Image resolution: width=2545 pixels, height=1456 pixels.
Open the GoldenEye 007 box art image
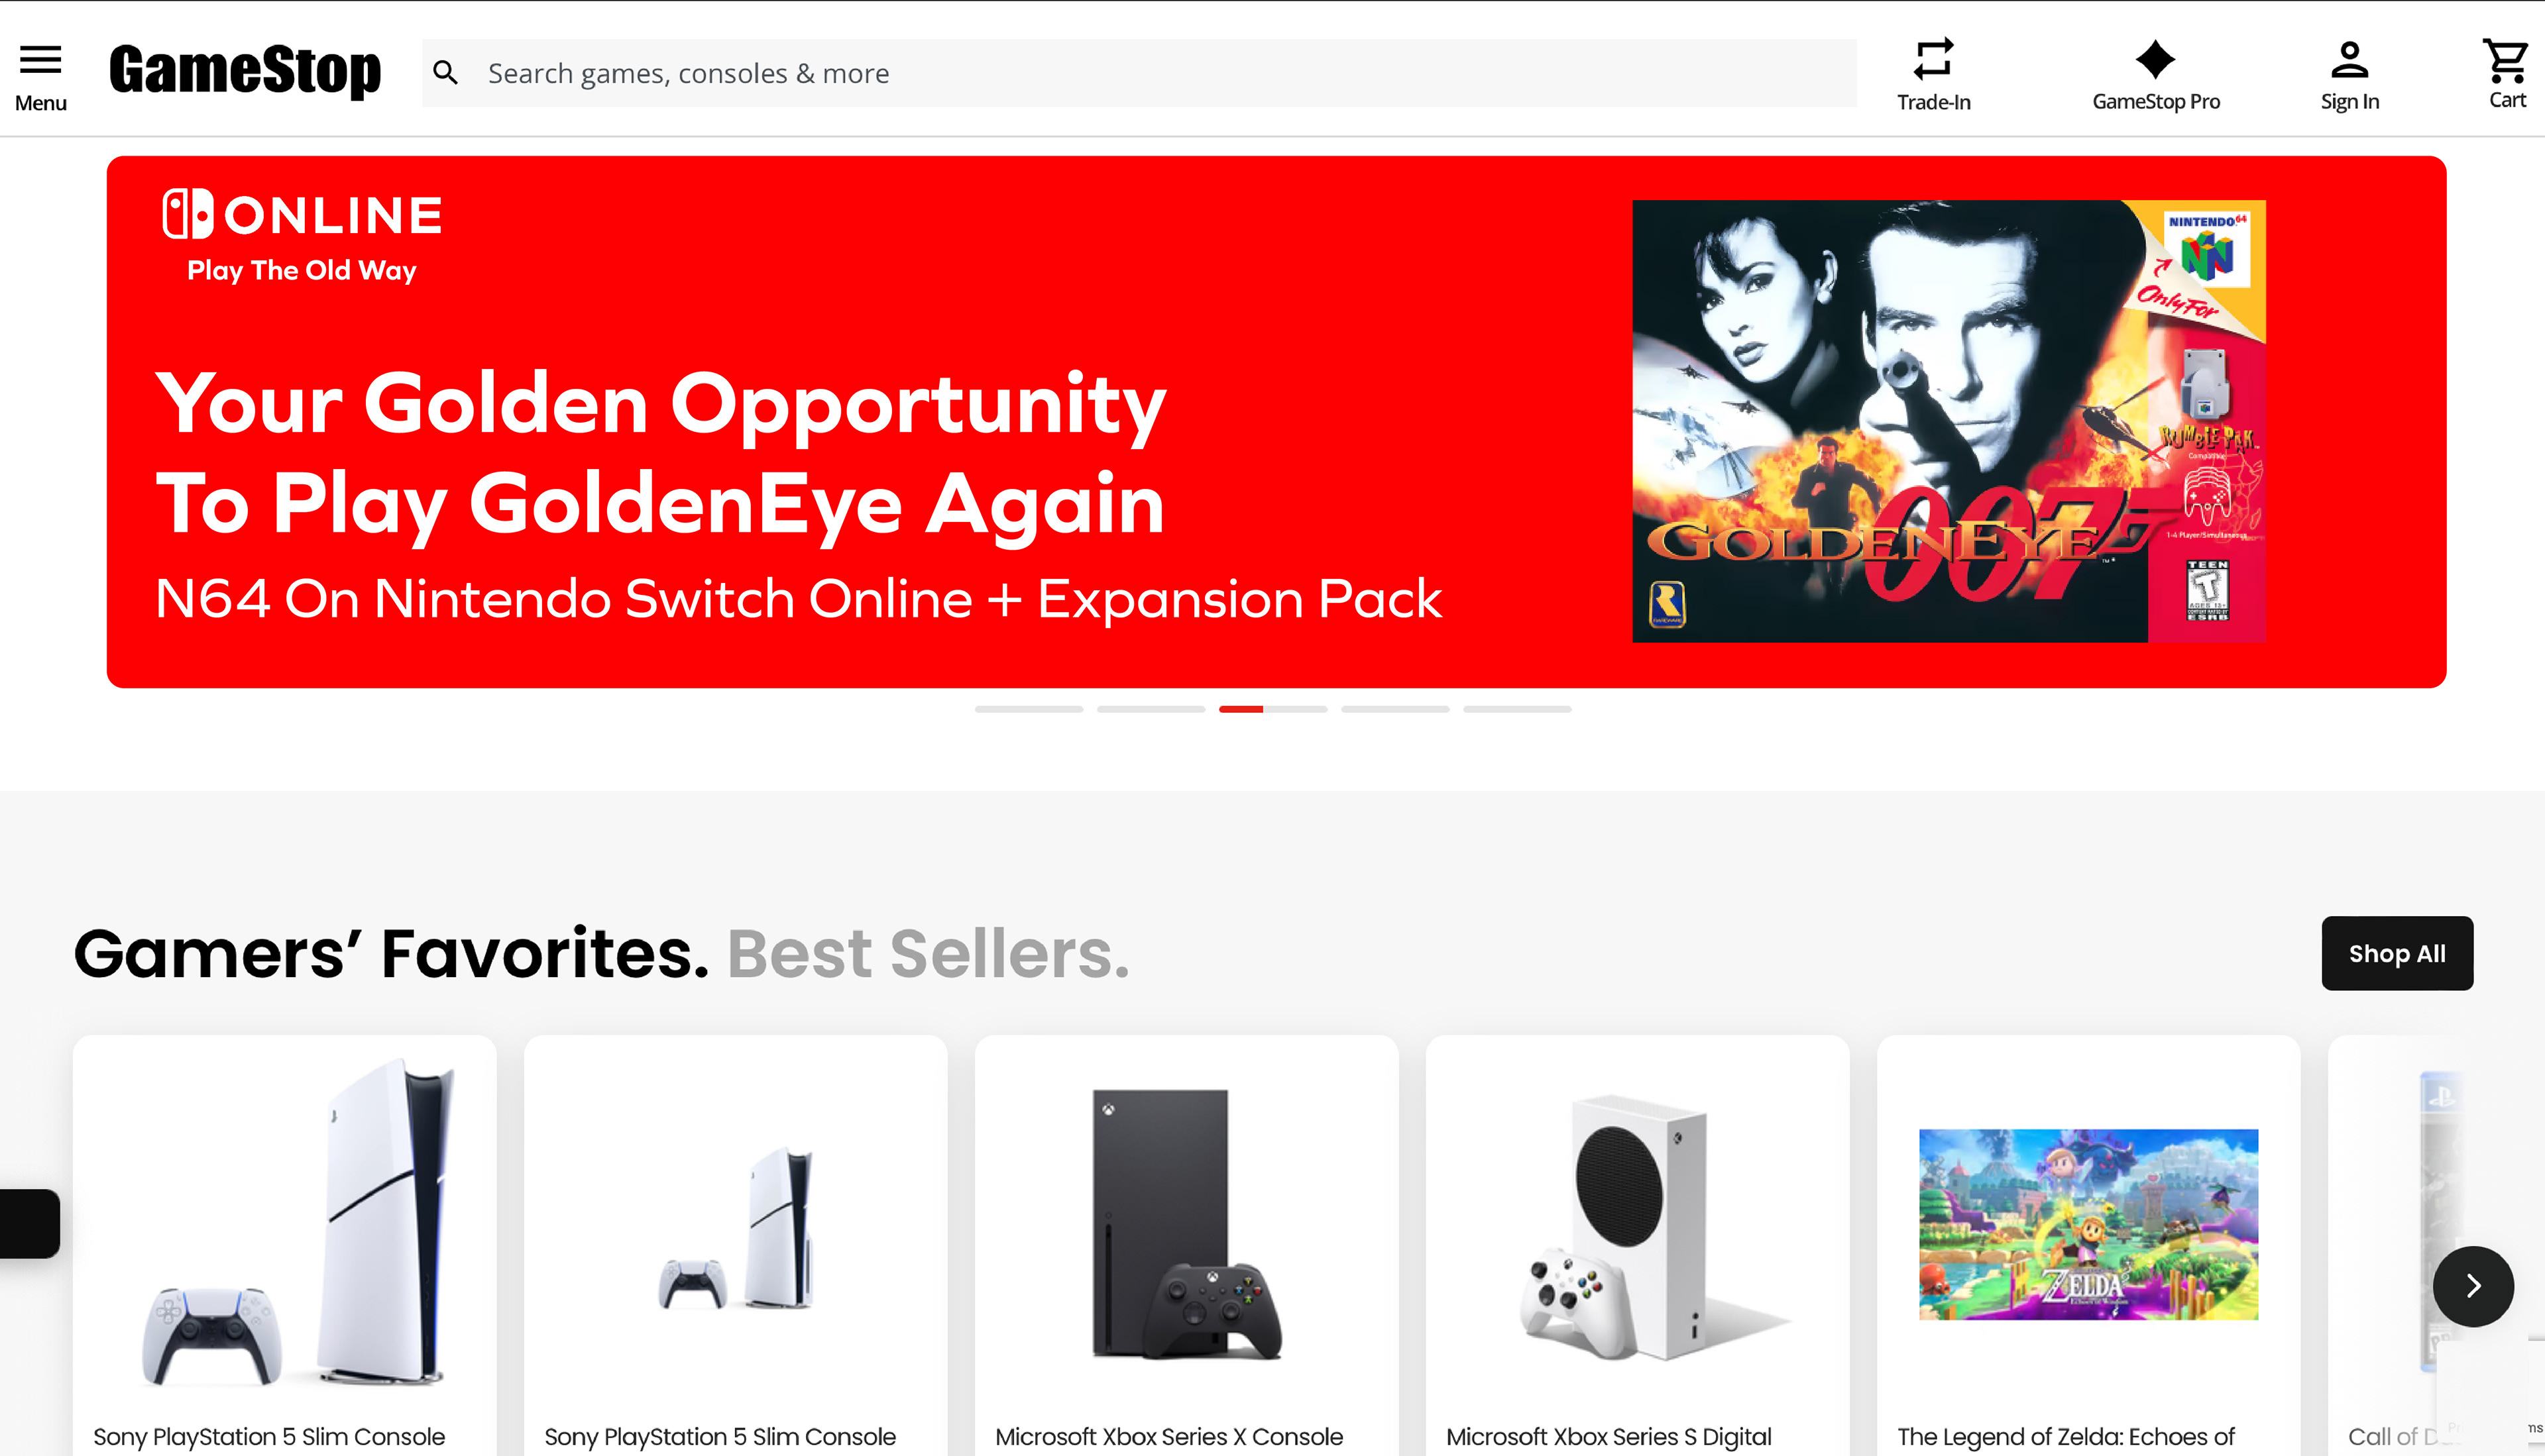[1948, 421]
